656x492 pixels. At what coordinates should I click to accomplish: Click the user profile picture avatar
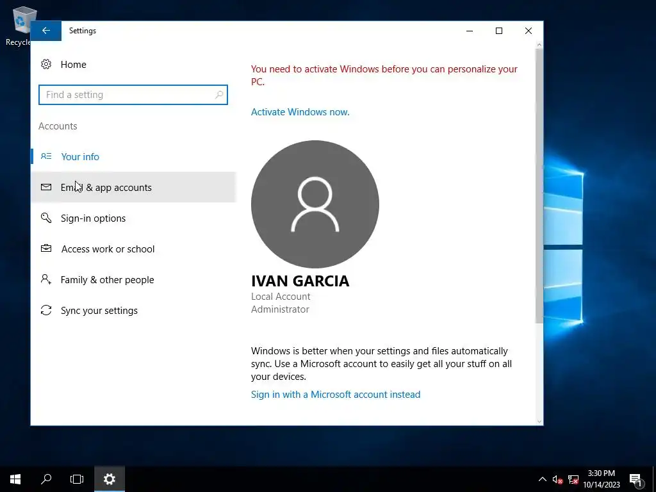click(x=315, y=204)
